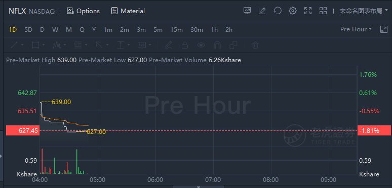Click the 06:00 time axis marker
Image resolution: width=392 pixels, height=188 pixels.
pyautogui.click(x=155, y=180)
